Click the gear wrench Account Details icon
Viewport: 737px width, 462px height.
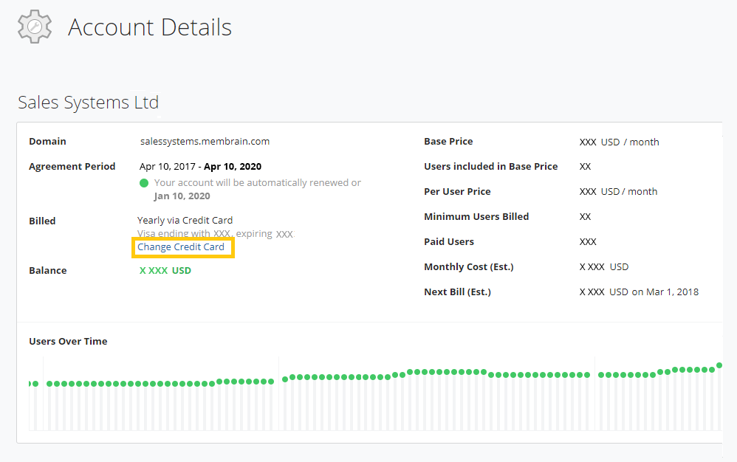pyautogui.click(x=35, y=27)
